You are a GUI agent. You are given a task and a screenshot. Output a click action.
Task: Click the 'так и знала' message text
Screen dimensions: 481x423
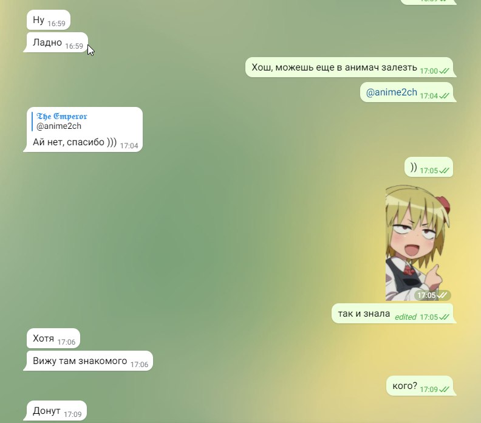pos(364,314)
